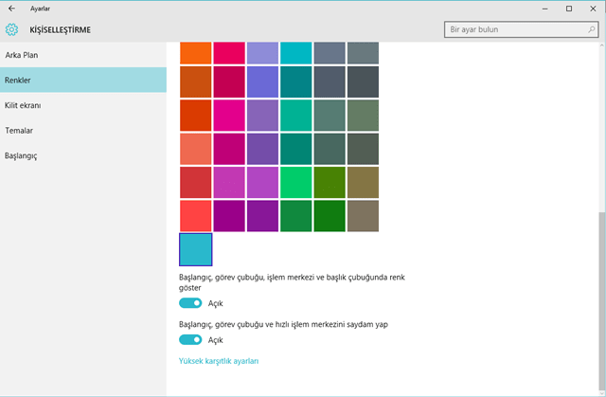Go back with the arrow icon
This screenshot has width=606, height=397.
click(11, 9)
